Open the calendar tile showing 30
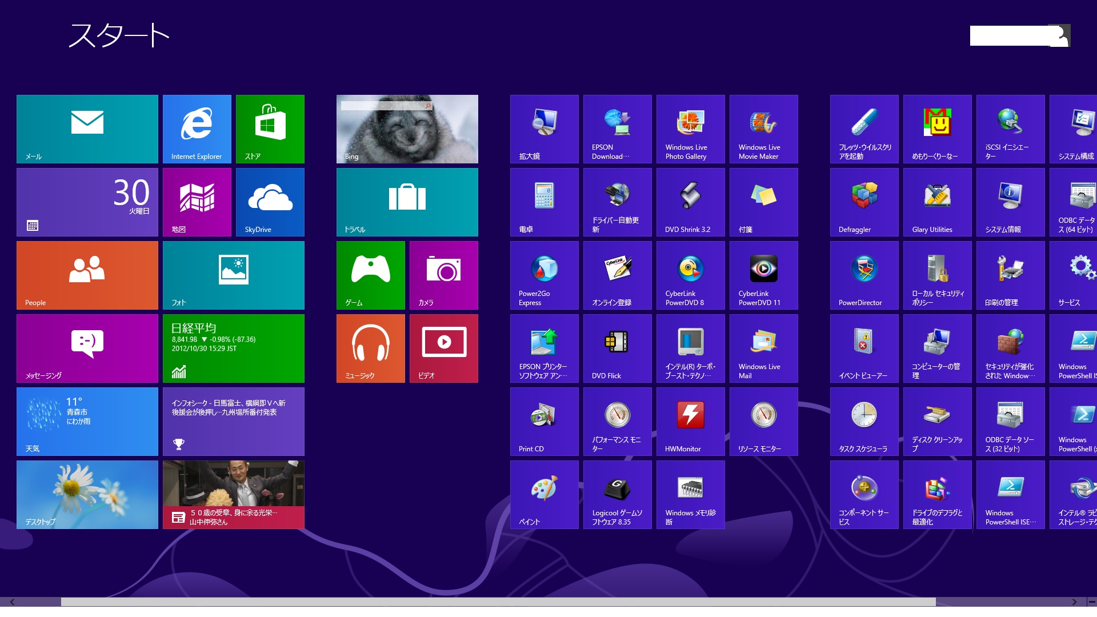This screenshot has height=617, width=1097. click(x=87, y=202)
